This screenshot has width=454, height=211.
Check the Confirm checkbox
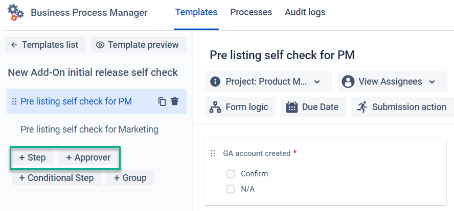coord(231,174)
